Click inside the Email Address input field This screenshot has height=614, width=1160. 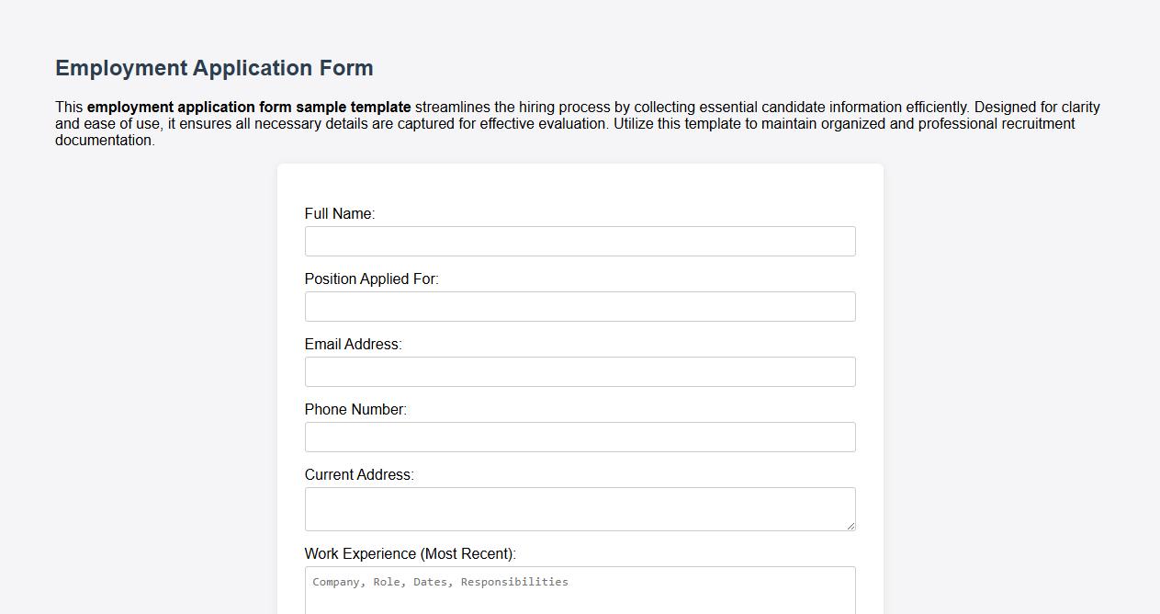tap(580, 371)
